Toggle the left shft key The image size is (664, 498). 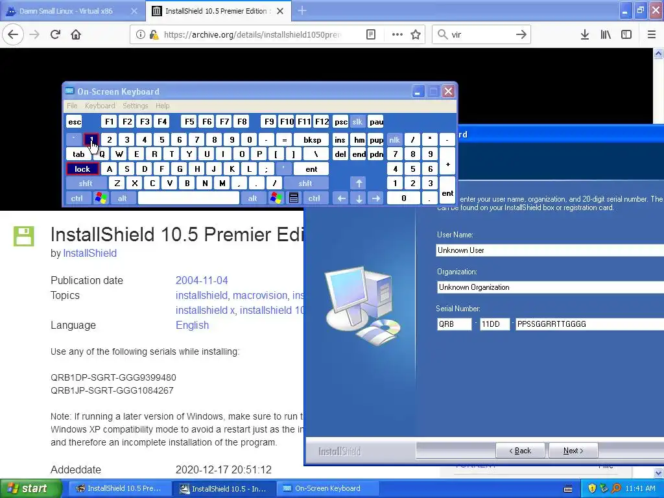point(86,184)
